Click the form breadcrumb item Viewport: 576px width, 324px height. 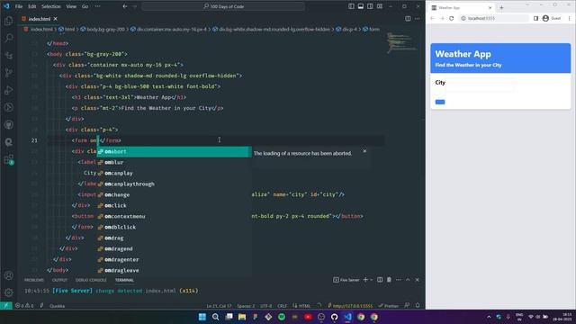tap(372, 30)
